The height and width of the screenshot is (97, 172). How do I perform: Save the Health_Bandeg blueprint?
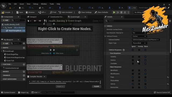(20, 12)
